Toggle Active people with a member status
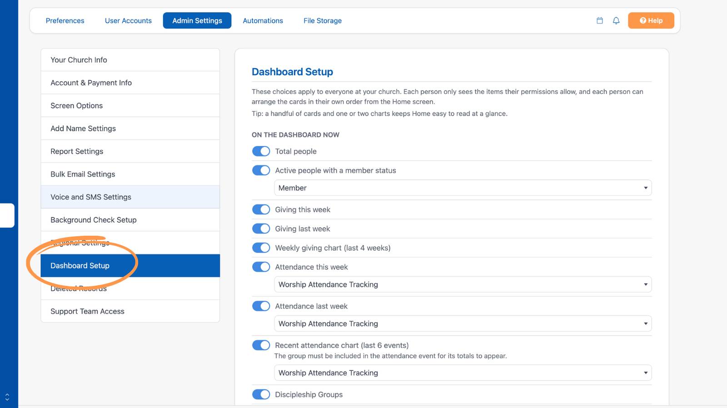The width and height of the screenshot is (727, 408). click(261, 170)
